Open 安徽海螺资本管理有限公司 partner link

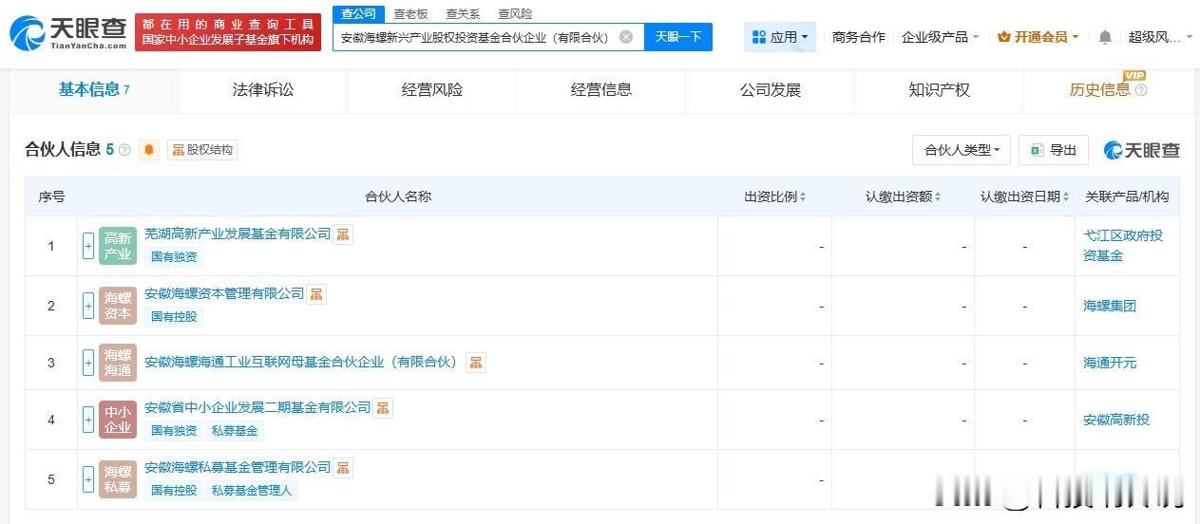point(224,294)
